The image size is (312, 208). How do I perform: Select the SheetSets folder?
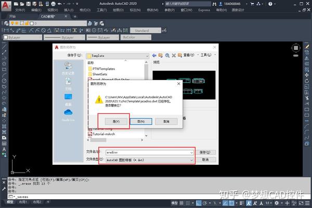[98, 74]
